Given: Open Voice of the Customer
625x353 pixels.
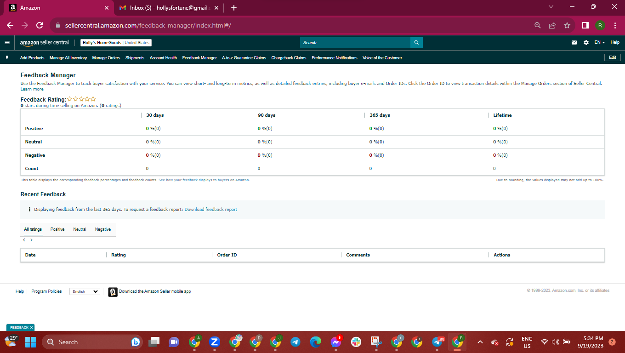Looking at the screenshot, I should point(382,58).
